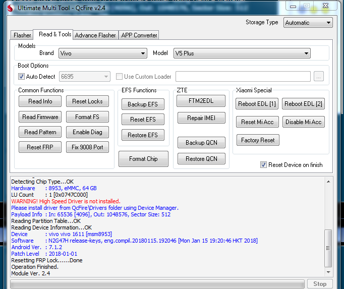This screenshot has width=344, height=289.
Task: Open the Advance Flasher tab
Action: [95, 35]
